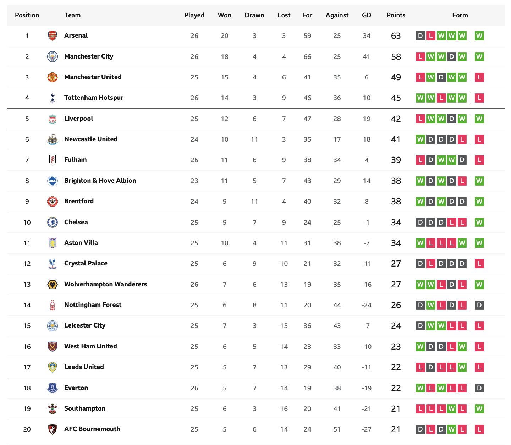Click the Leicester City team name
Screen dimensions: 511x445
click(x=85, y=325)
